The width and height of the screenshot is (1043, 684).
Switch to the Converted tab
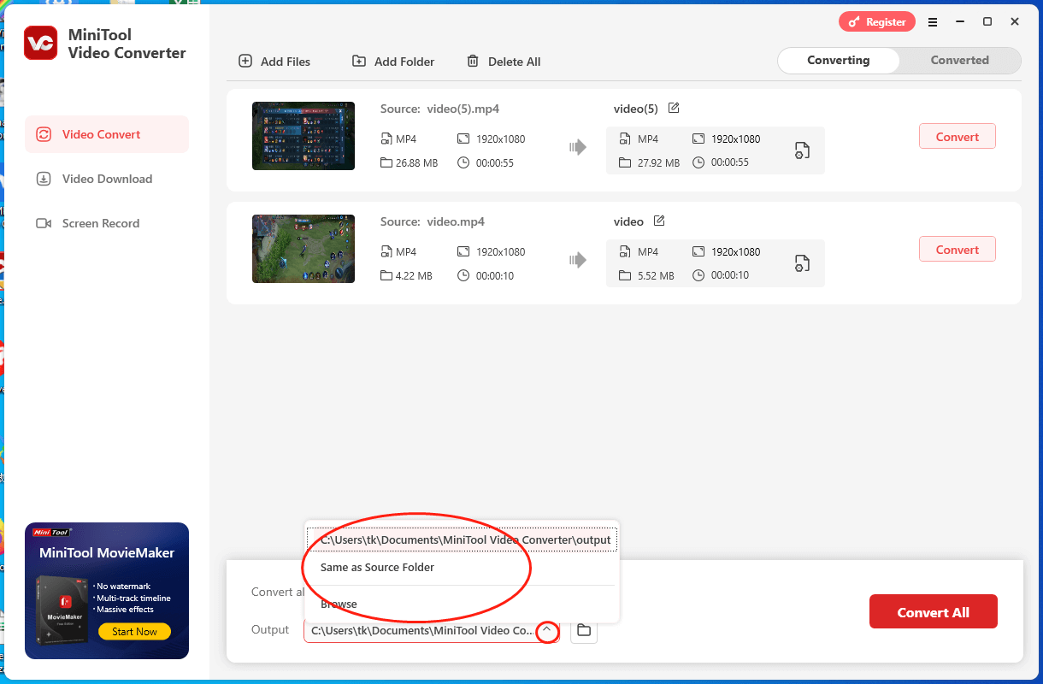[x=960, y=61]
